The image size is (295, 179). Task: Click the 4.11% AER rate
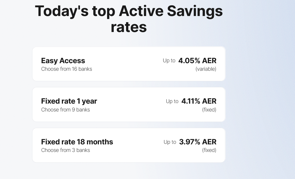199,101
